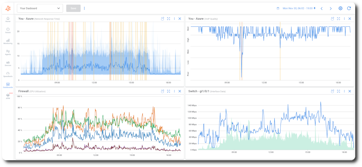
Task: Open Dashboards in sidebar
Action: (x=8, y=85)
